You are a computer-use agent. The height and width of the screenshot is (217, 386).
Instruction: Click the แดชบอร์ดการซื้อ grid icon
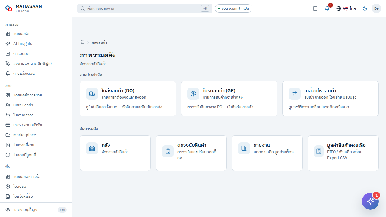point(8,177)
